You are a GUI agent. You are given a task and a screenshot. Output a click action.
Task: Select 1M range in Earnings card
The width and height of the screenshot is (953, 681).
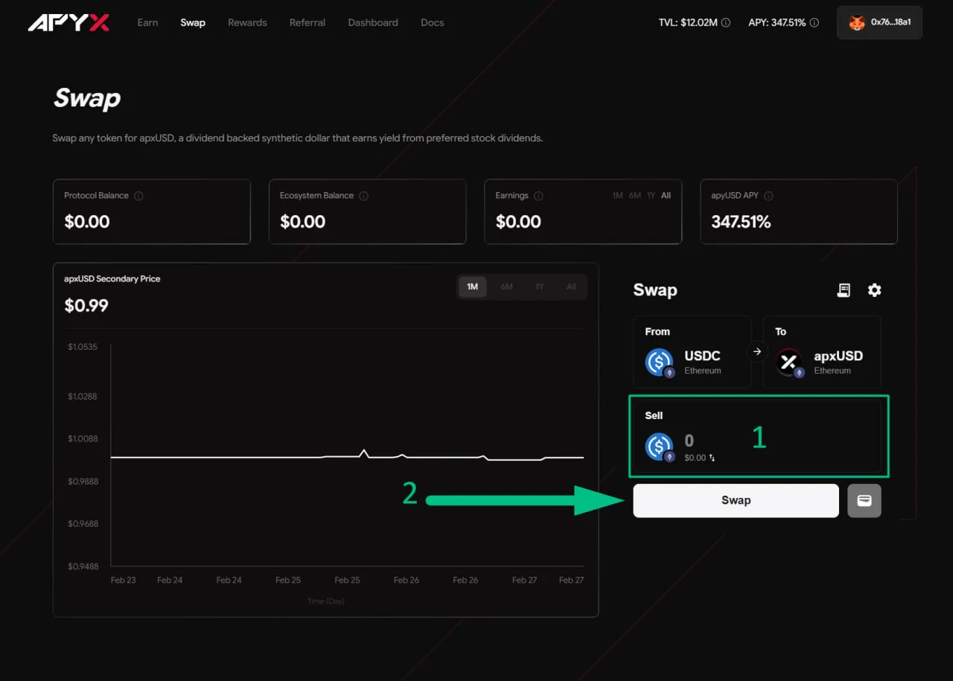(617, 196)
